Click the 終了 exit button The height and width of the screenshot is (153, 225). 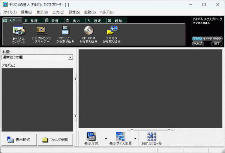coord(217,43)
